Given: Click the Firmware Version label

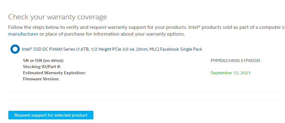Looking at the screenshot, I should (41, 79).
